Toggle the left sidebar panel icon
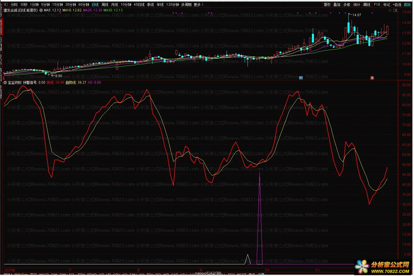This screenshot has width=414, height=276. click(6, 5)
